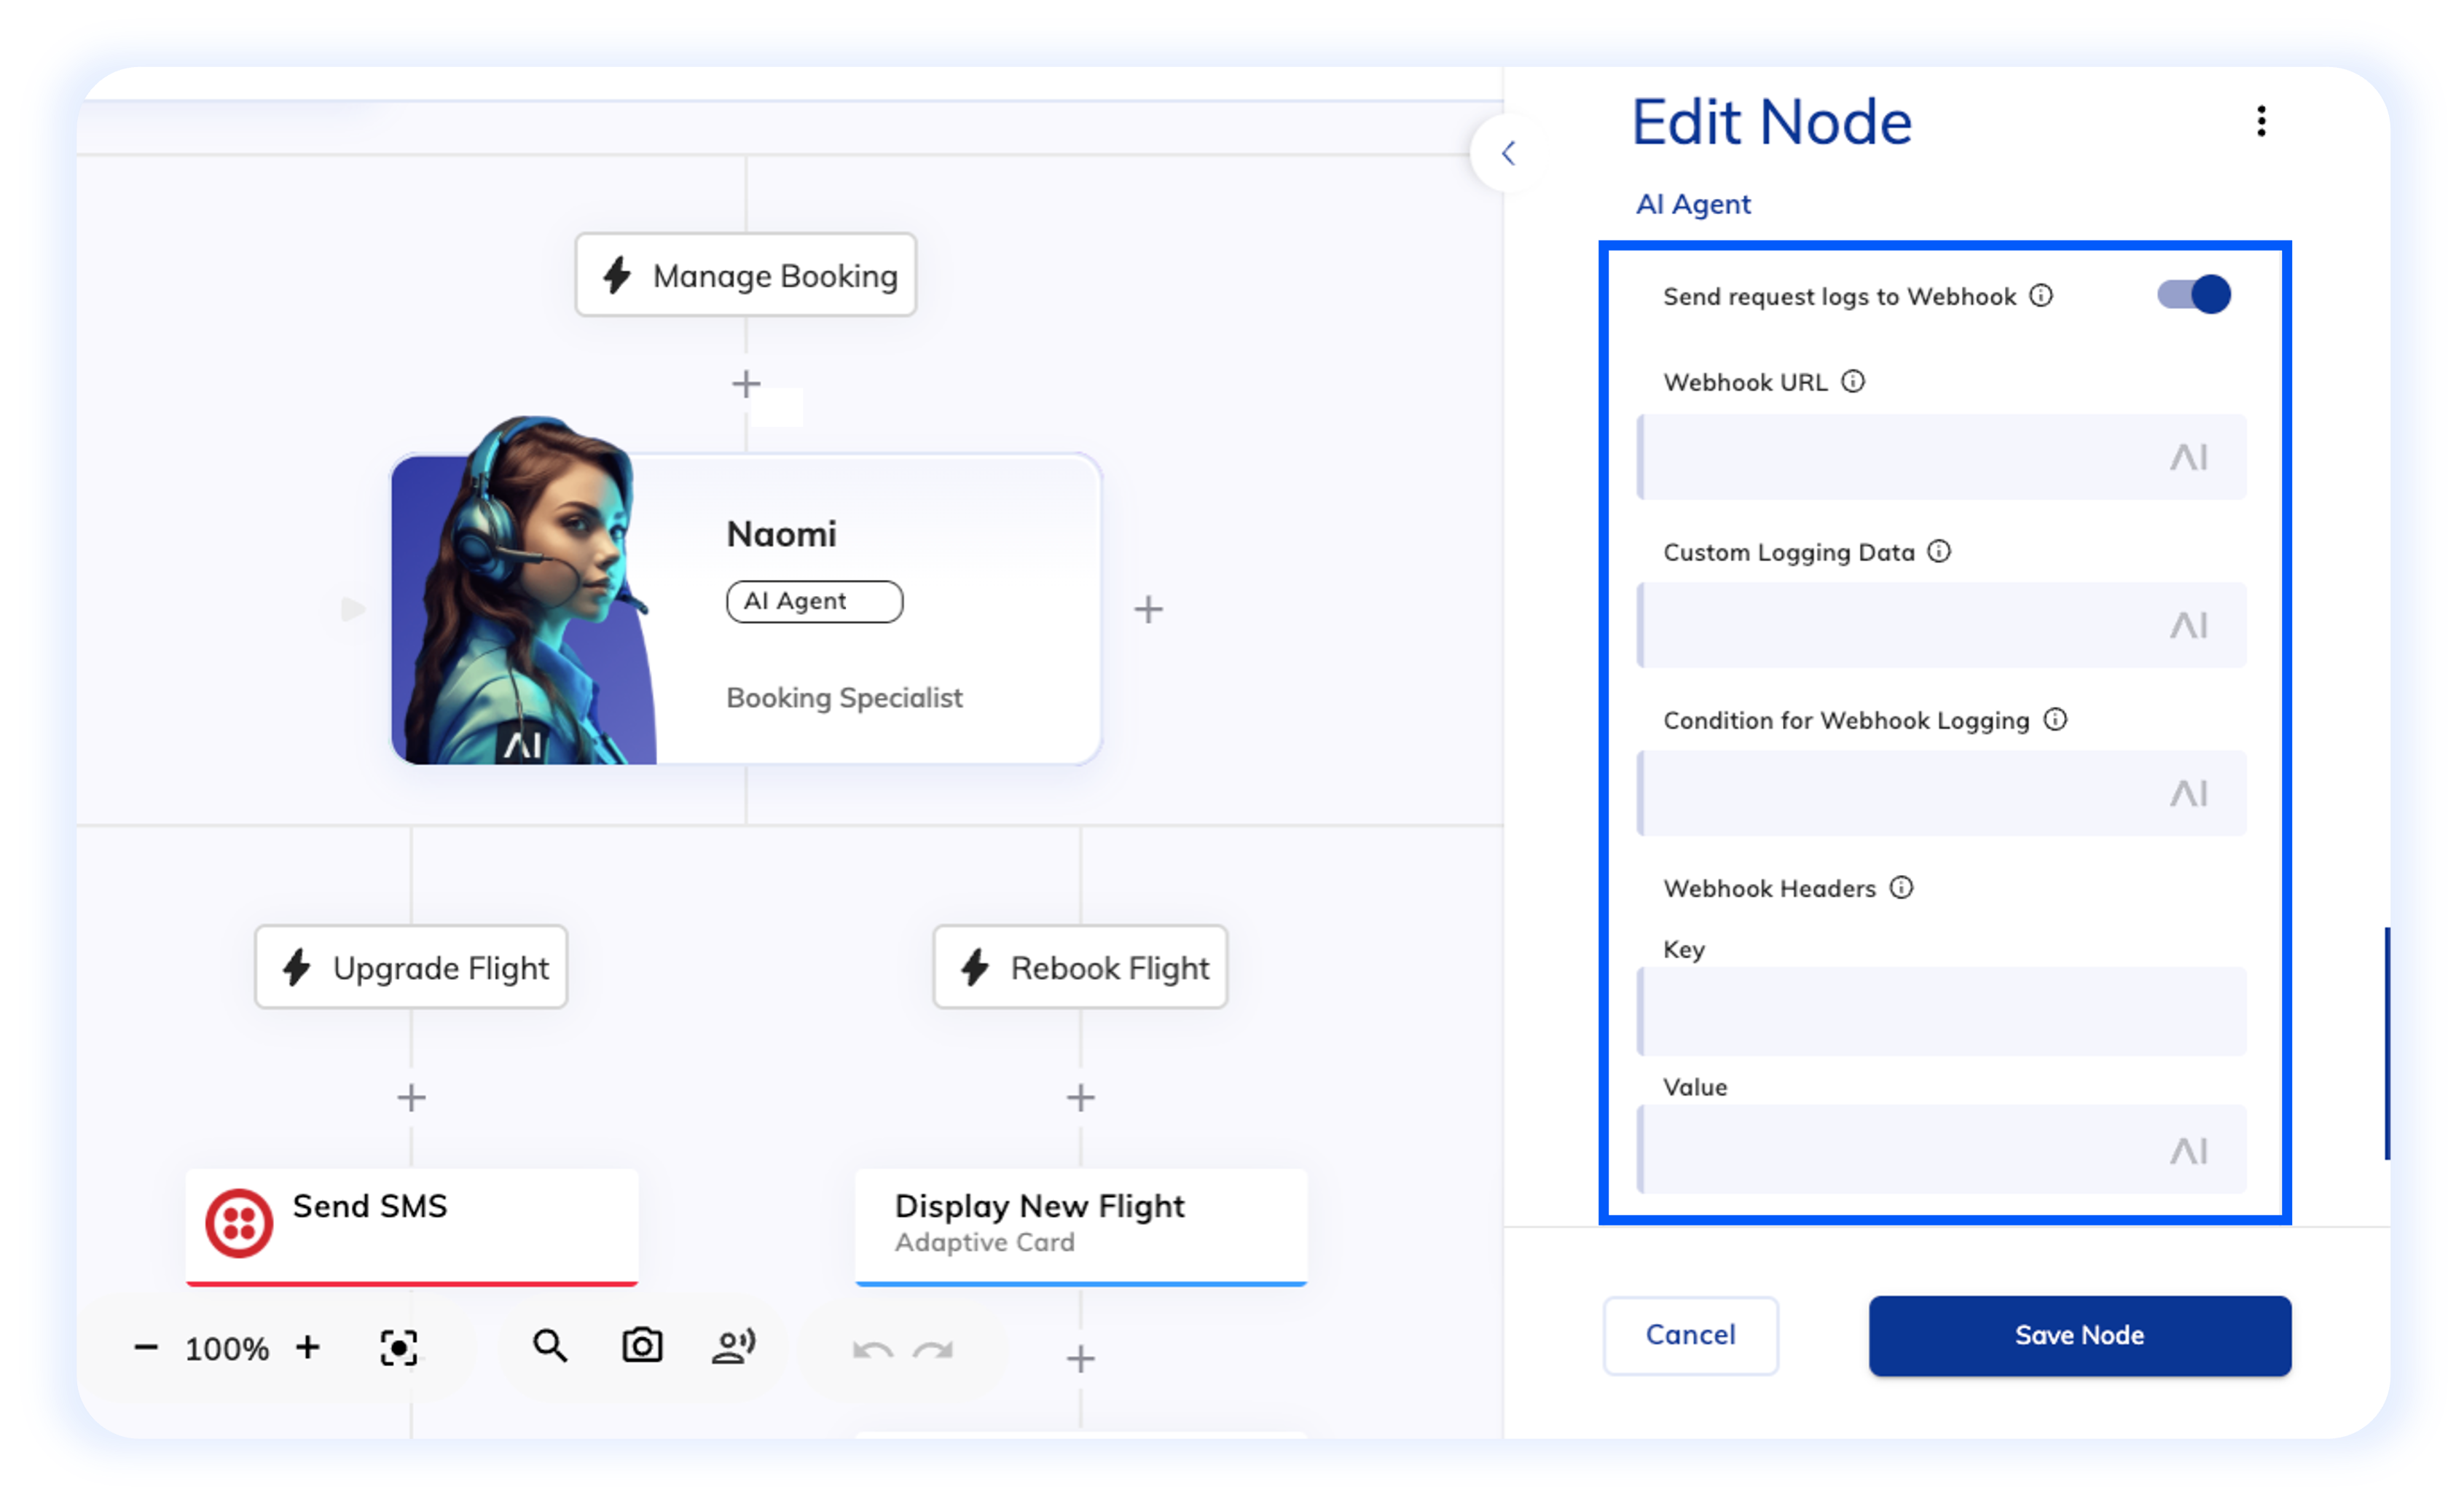
Task: Click the fit-to-screen focus icon
Action: click(x=398, y=1348)
